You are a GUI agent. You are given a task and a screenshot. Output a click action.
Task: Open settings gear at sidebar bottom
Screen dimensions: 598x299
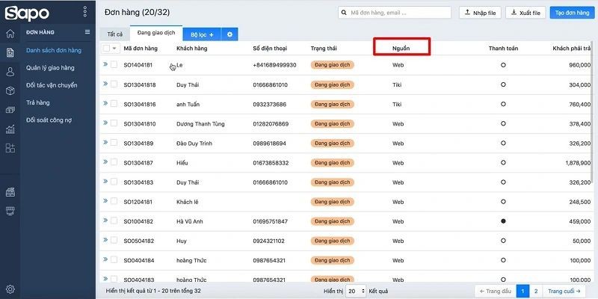tap(10, 289)
